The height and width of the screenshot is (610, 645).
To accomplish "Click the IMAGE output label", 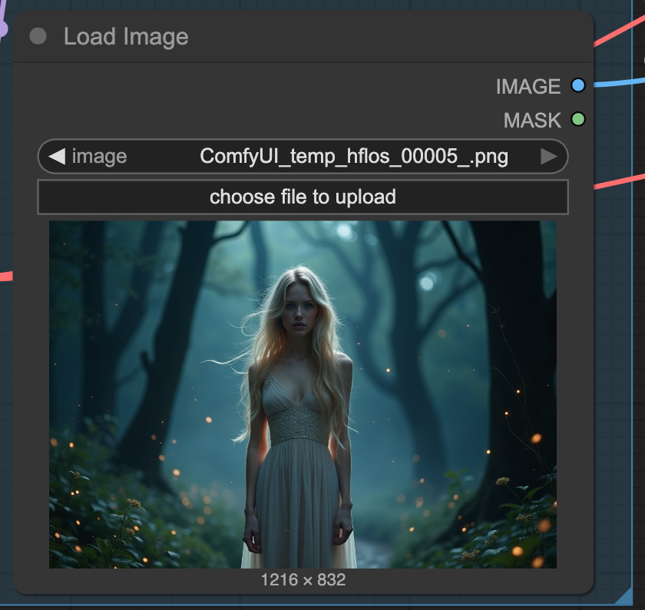I will click(x=528, y=87).
